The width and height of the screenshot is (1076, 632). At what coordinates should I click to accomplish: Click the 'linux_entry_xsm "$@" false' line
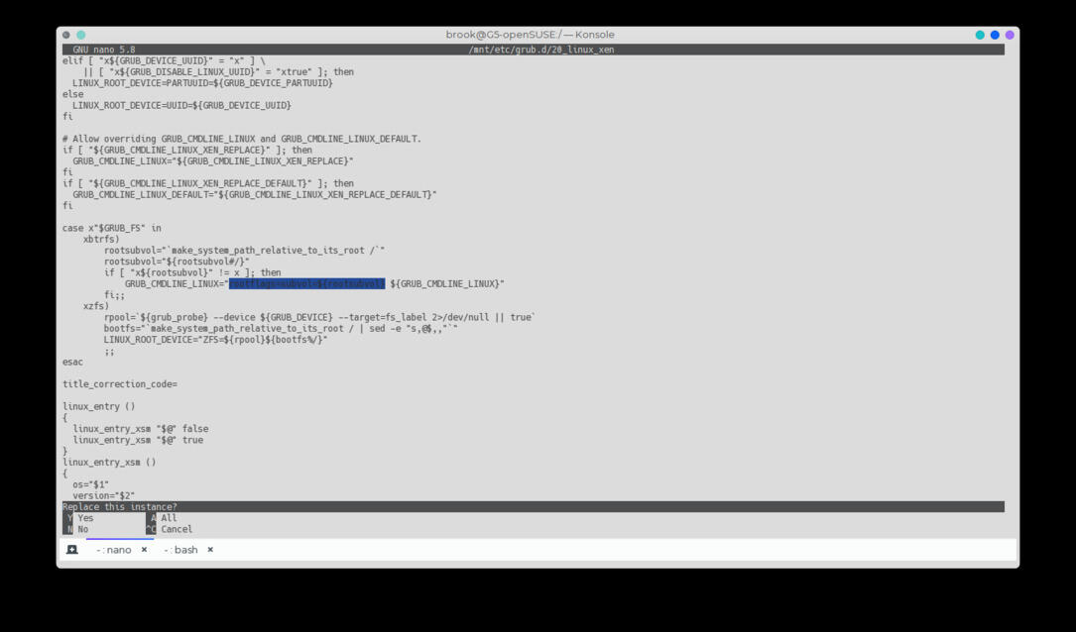coord(141,429)
